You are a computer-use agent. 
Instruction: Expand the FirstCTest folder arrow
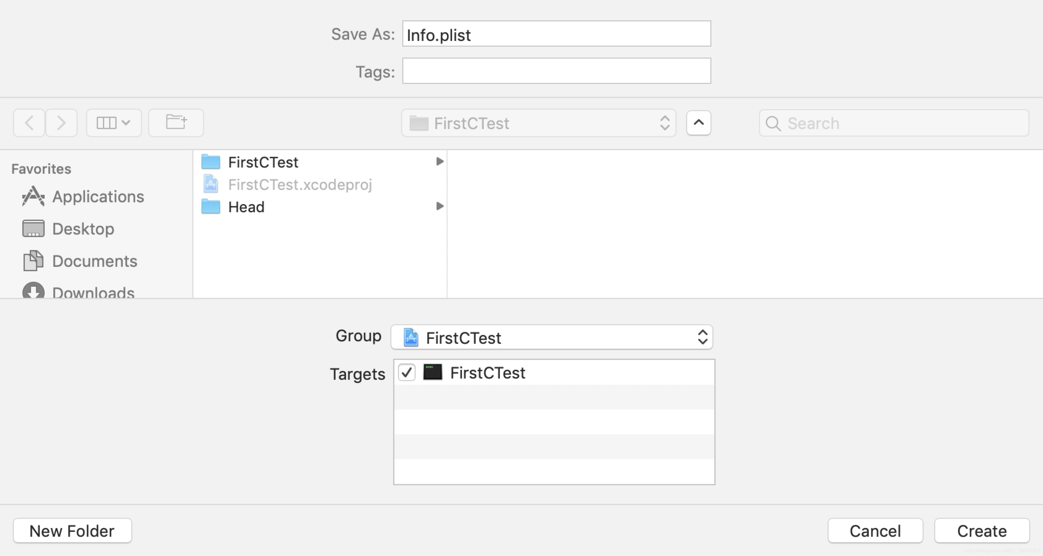(439, 162)
